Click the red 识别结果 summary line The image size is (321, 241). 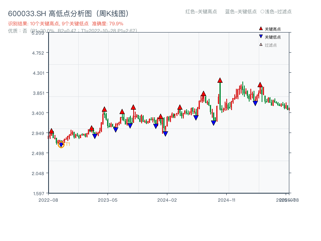click(66, 24)
